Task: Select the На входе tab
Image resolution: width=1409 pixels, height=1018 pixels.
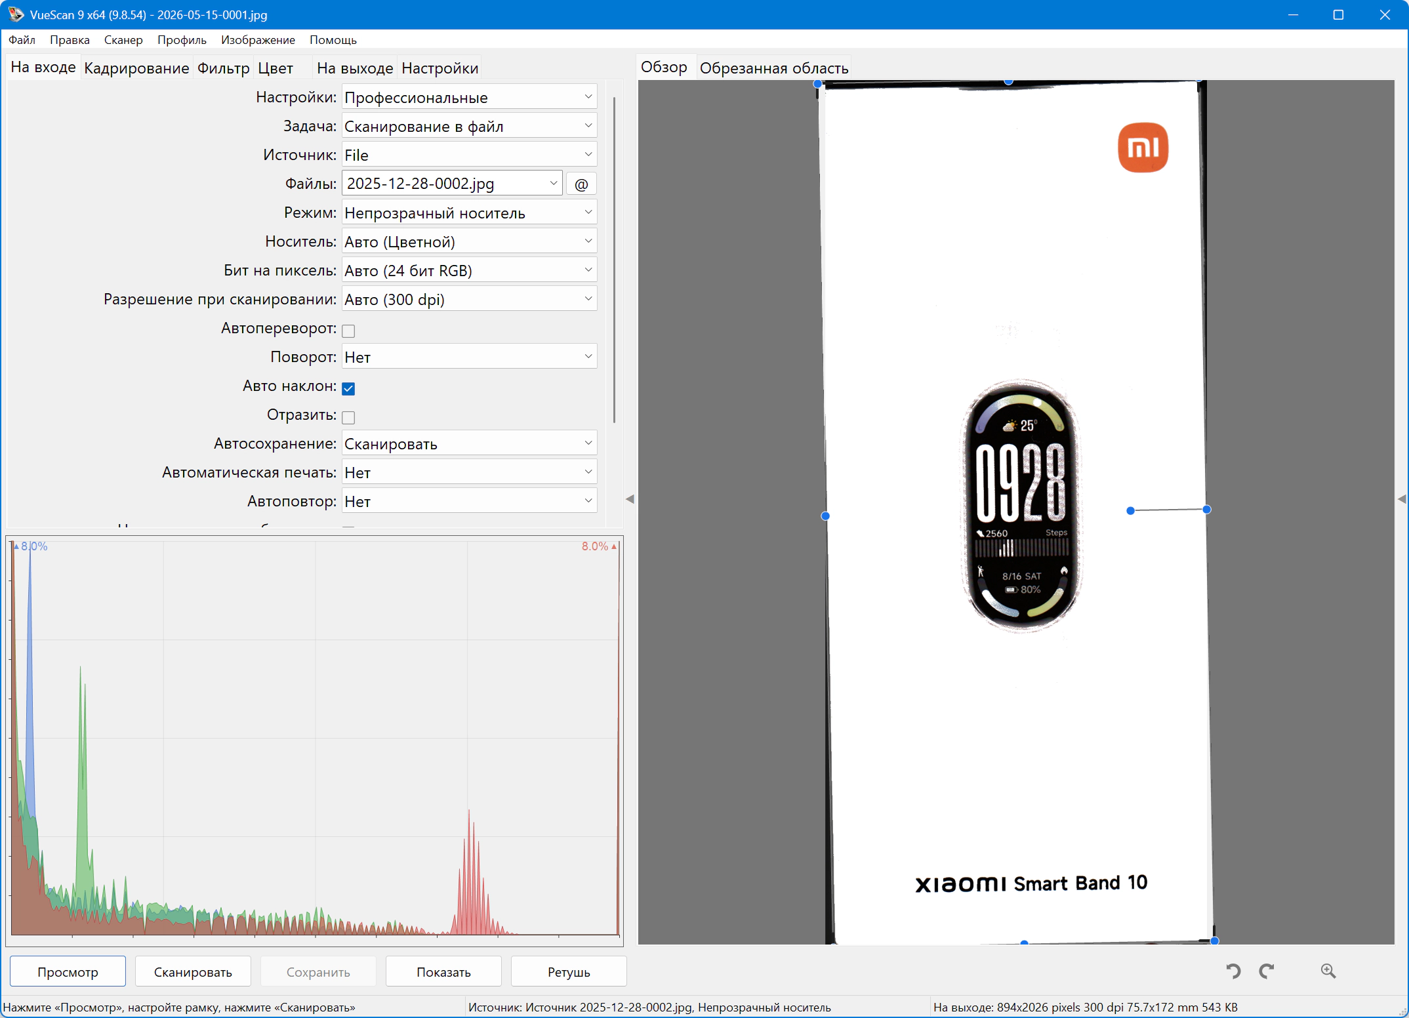Action: (x=43, y=68)
